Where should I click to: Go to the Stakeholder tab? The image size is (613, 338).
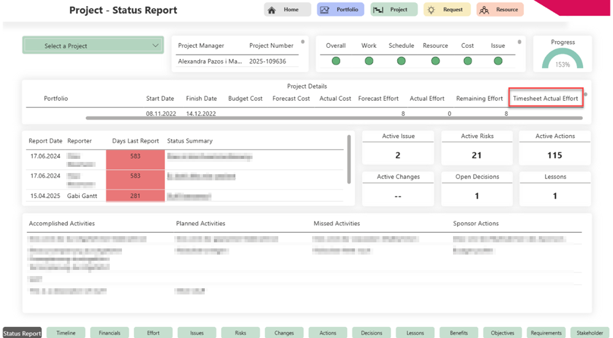point(590,333)
